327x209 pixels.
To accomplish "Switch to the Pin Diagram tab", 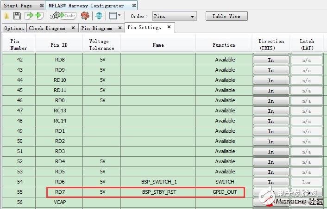I will pyautogui.click(x=96, y=28).
